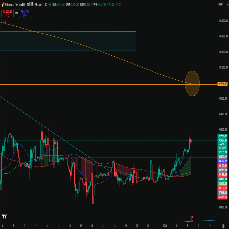Viewport: 229px width, 229px height.
Task: Expand the collapsed indicator legend showing 8
Action: coord(4,22)
